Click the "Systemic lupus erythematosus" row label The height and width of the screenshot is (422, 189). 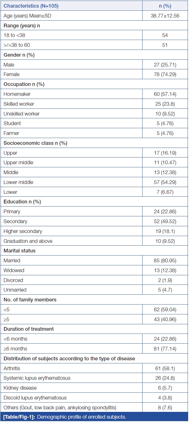[37, 378]
